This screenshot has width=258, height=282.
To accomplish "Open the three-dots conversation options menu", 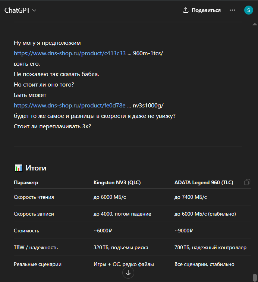I will 232,10.
